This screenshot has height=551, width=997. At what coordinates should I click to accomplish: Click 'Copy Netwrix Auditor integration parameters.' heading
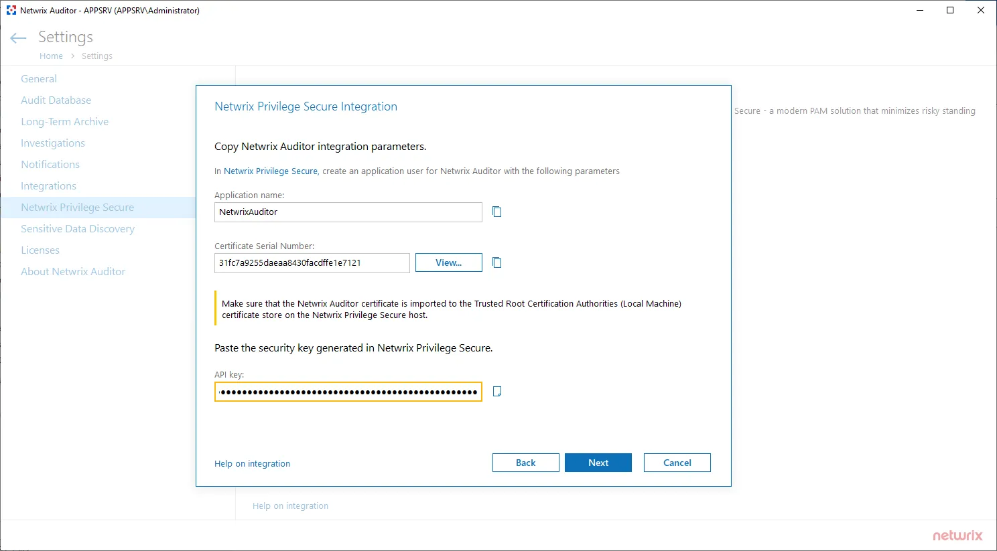(320, 147)
